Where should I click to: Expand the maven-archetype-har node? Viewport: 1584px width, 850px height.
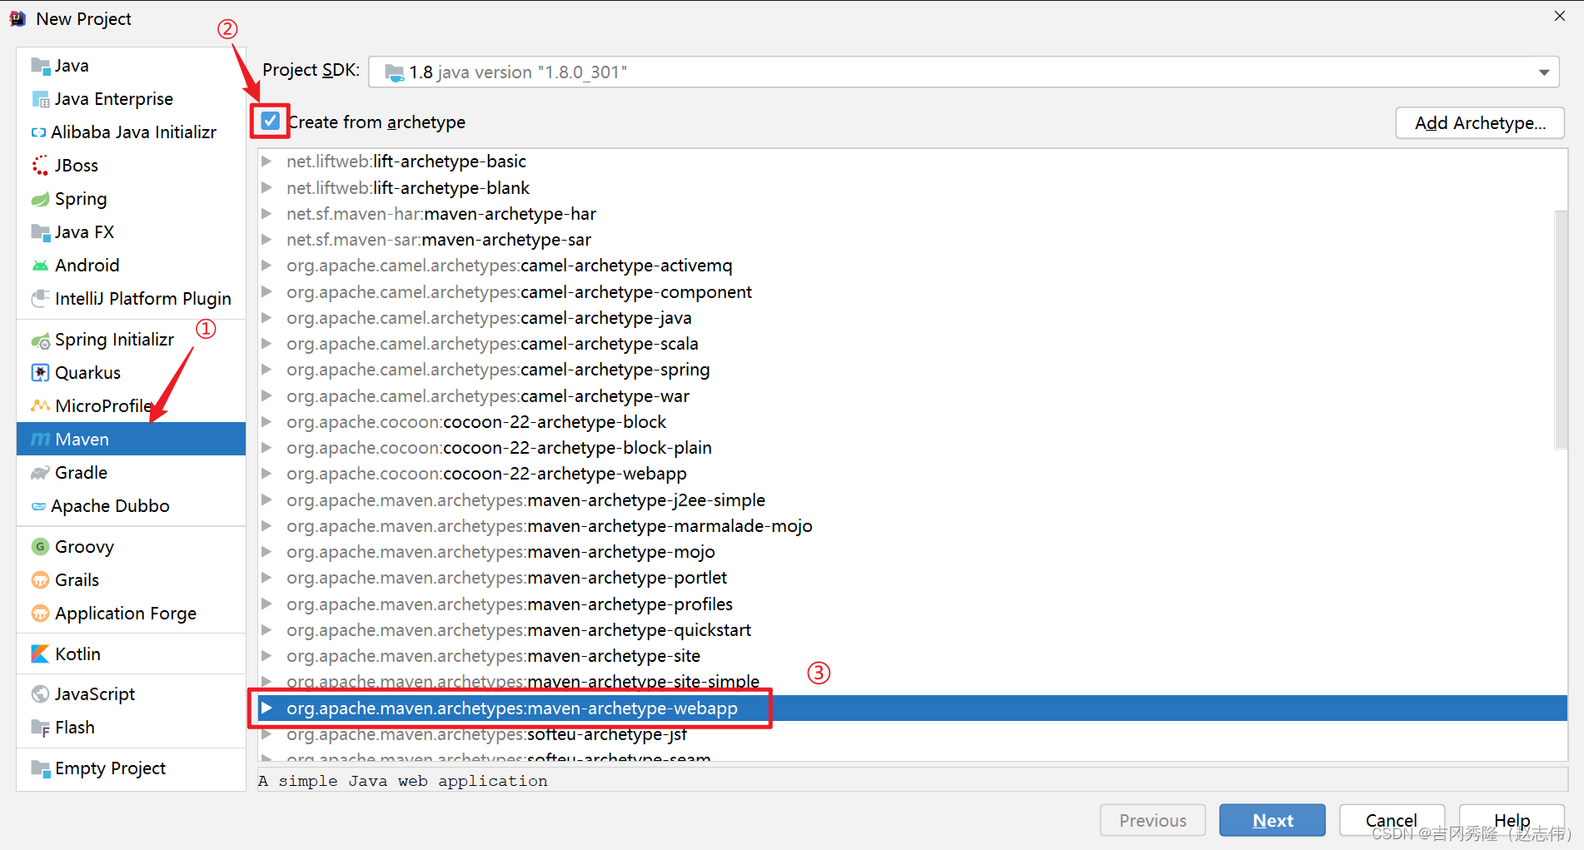coord(266,214)
